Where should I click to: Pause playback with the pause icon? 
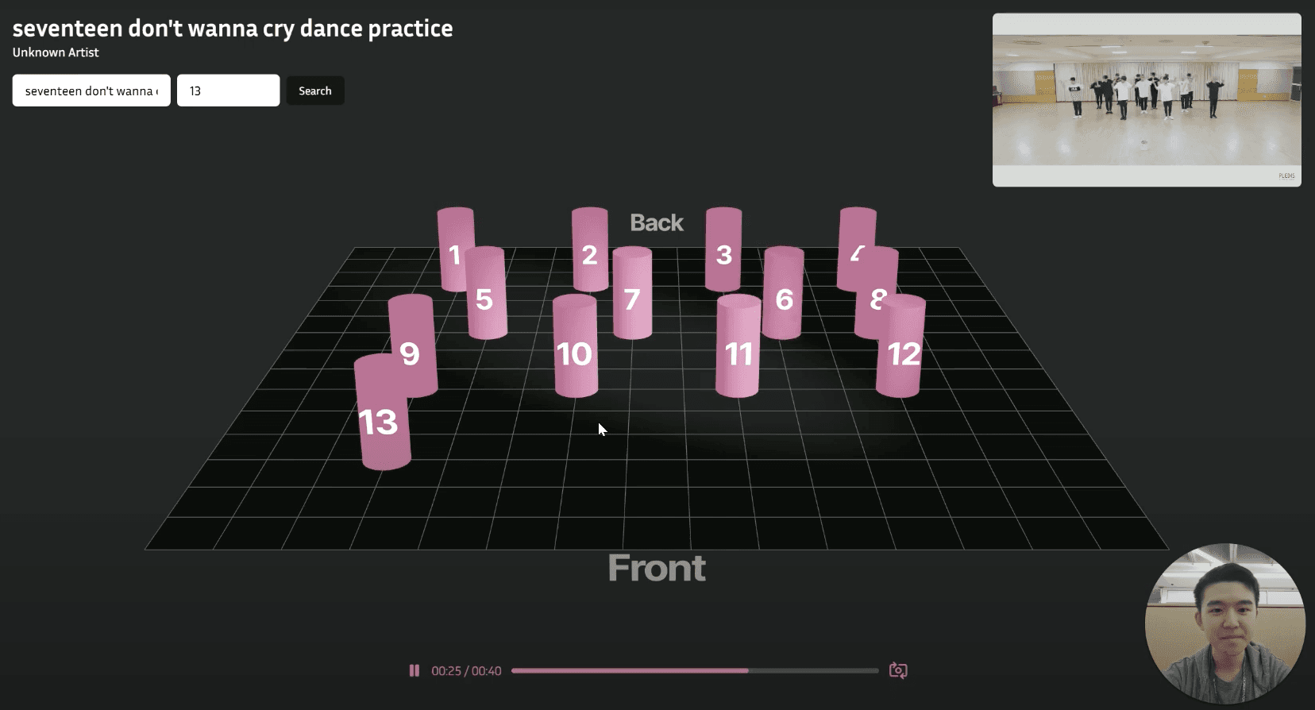coord(414,670)
